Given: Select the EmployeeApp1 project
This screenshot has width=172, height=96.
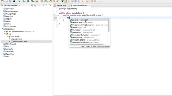Looking at the screenshot, I should (10, 11).
